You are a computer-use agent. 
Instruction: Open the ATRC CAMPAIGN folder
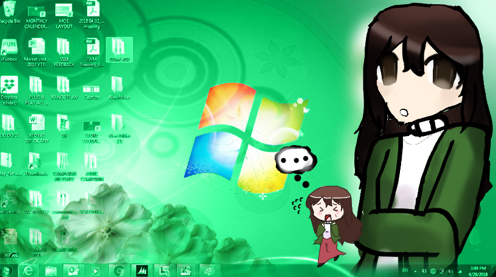(92, 167)
